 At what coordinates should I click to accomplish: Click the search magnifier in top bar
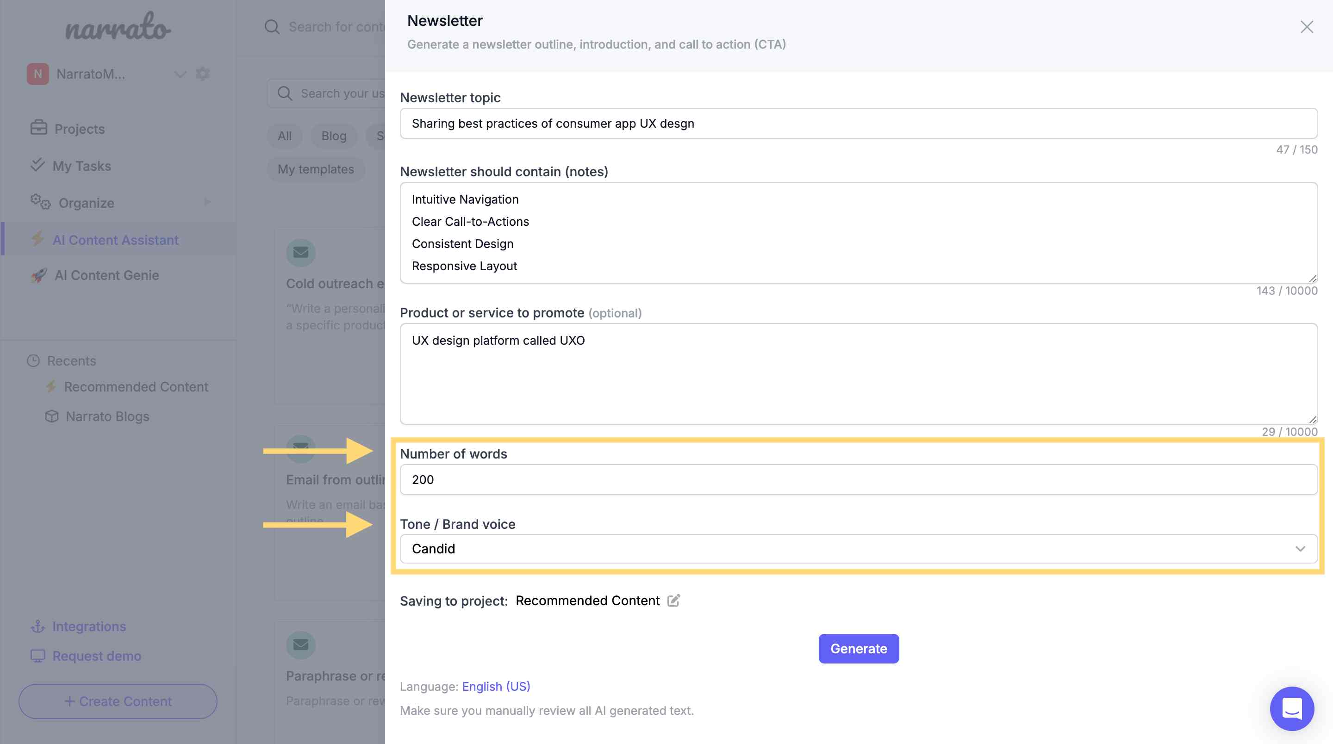click(x=272, y=27)
